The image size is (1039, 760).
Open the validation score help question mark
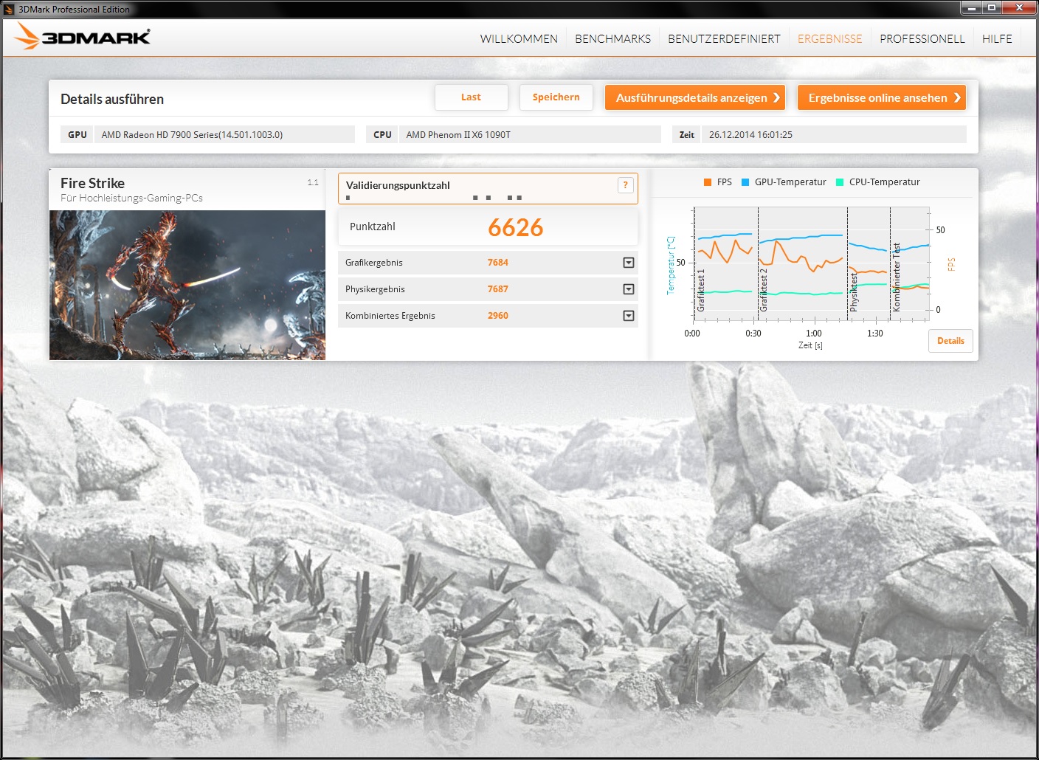625,185
